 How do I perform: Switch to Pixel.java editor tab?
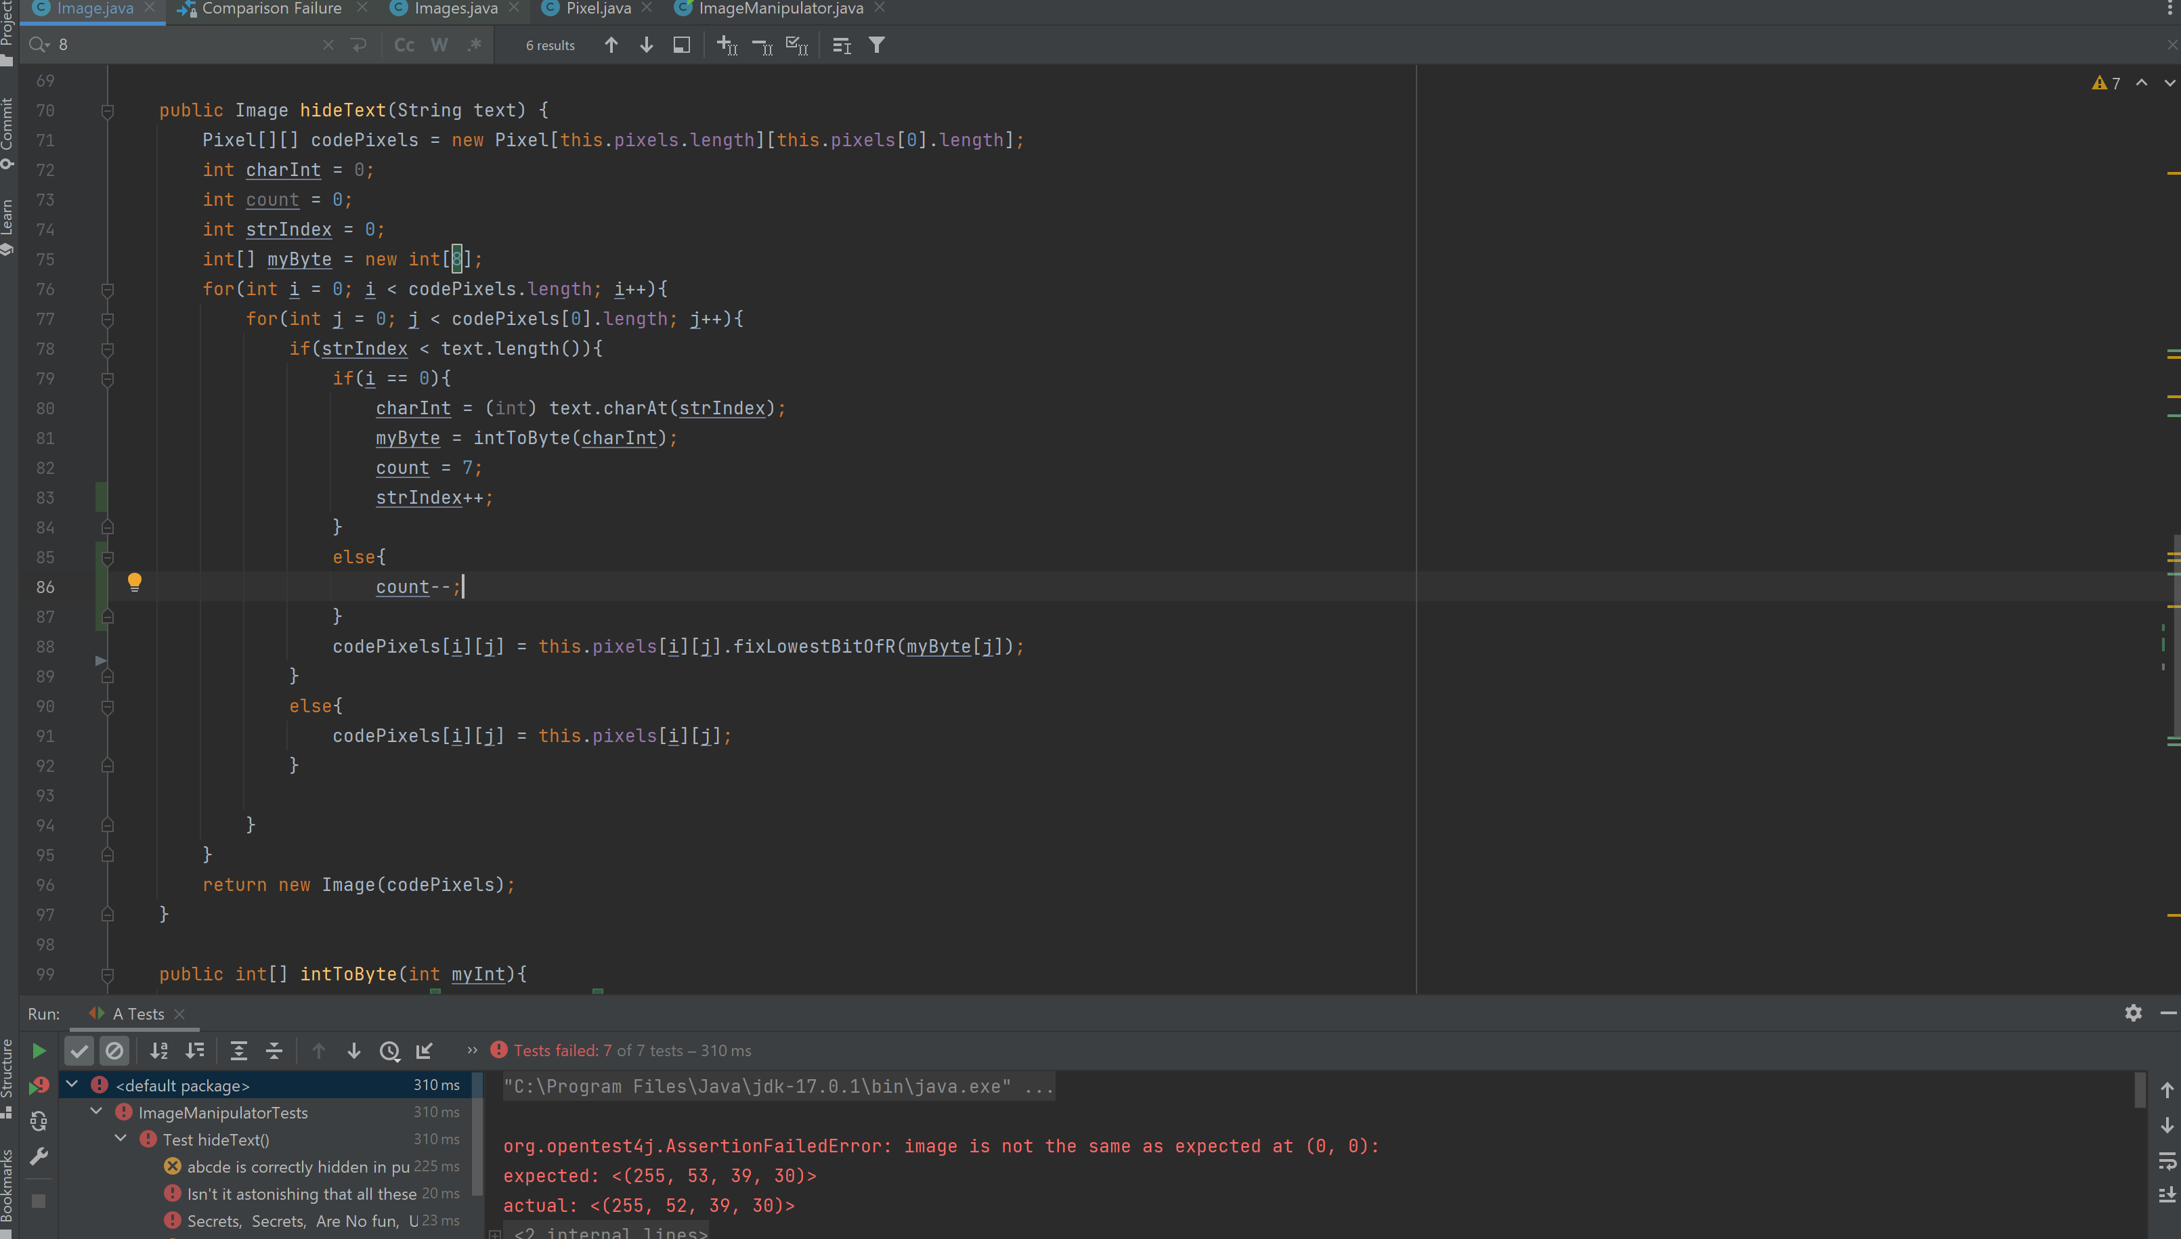click(597, 9)
